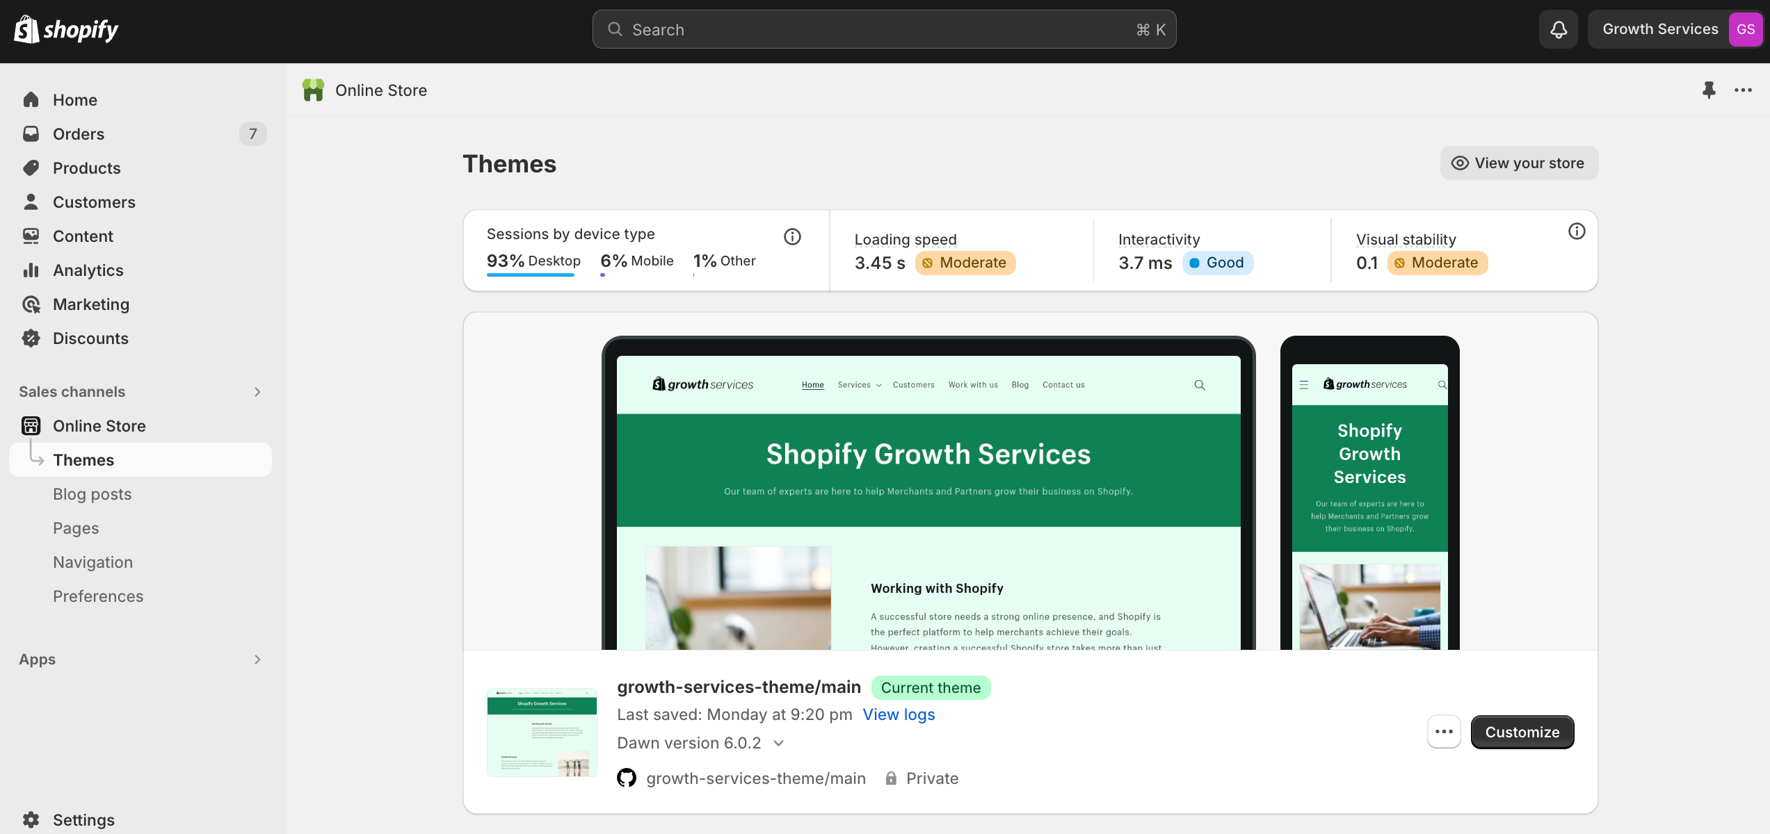This screenshot has height=834, width=1770.
Task: Open Blog posts submenu item
Action: (141, 493)
